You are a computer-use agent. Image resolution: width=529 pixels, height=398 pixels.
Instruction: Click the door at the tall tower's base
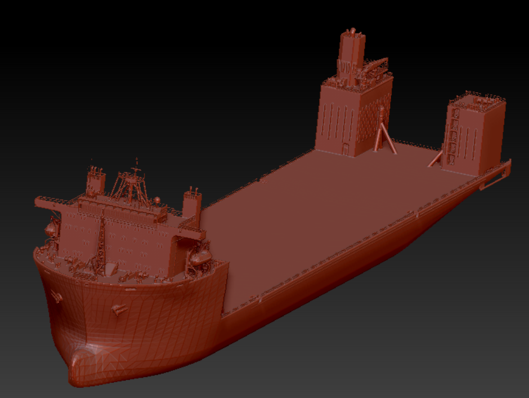346,149
